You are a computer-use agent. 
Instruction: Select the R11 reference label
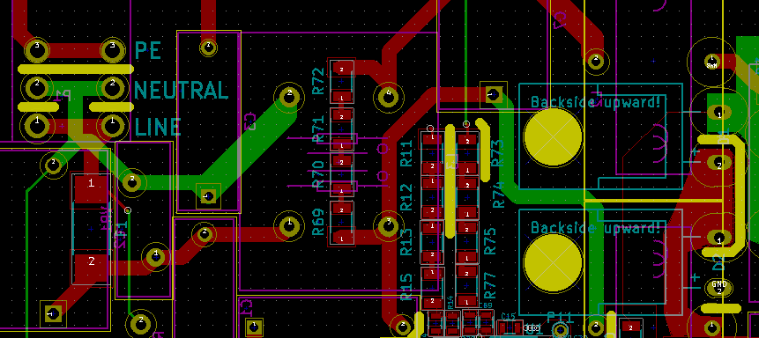[406, 153]
